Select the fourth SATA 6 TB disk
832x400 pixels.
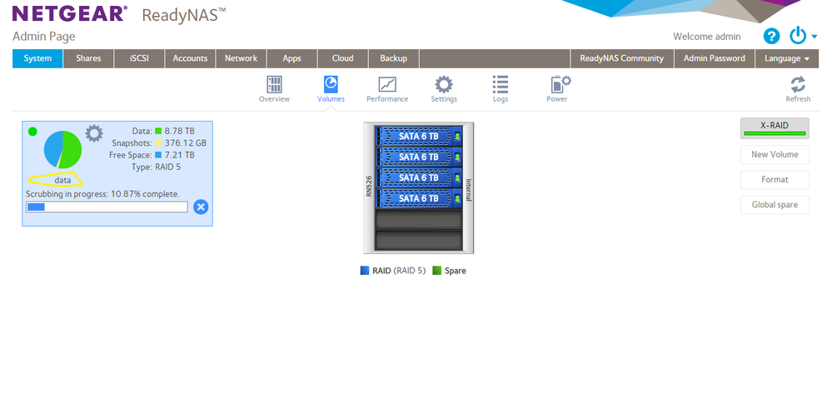(x=418, y=198)
